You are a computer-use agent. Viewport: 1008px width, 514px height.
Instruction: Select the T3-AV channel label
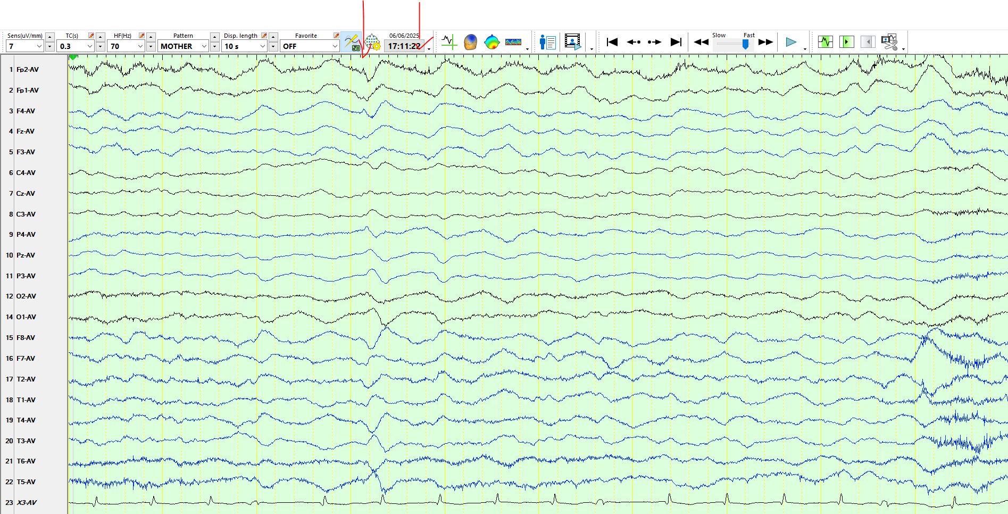[26, 441]
